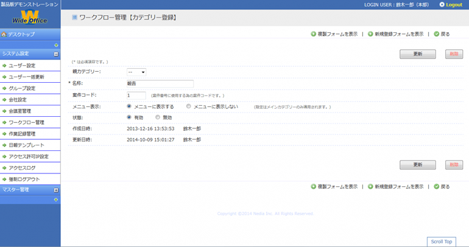469x247 pixels.
Task: Click the 案件コード input field
Action: click(136, 96)
